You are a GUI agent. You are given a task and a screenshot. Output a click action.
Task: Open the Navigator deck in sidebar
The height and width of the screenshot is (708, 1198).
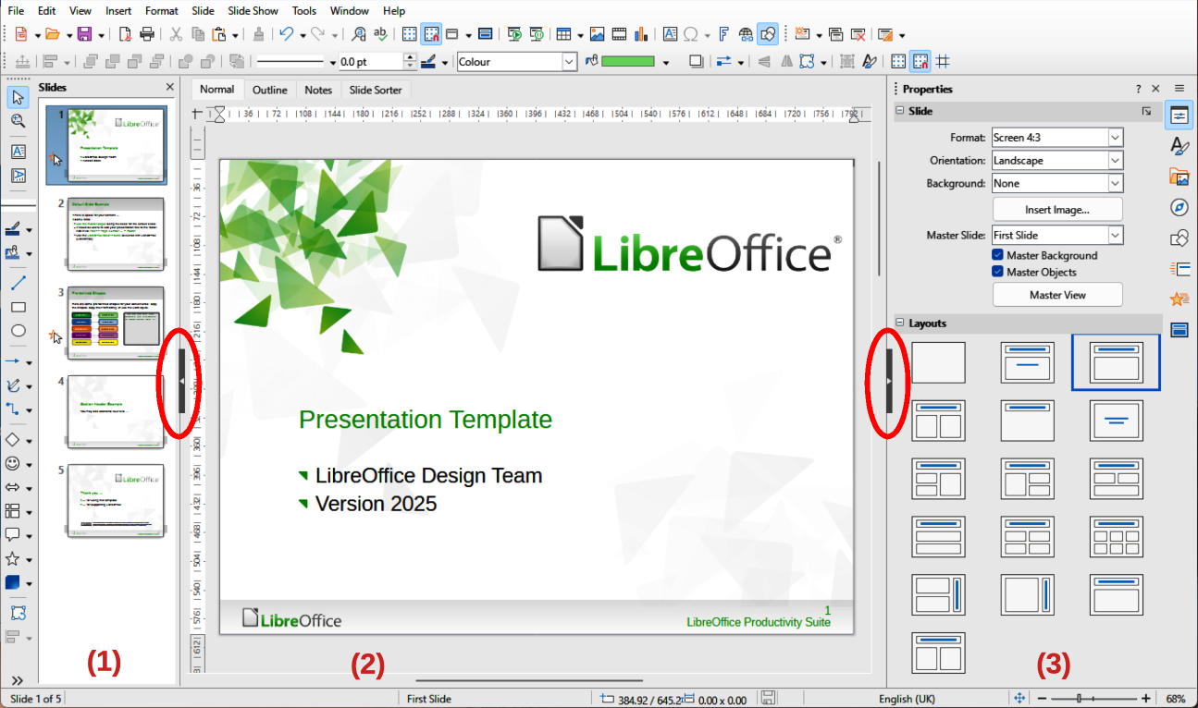click(1179, 207)
